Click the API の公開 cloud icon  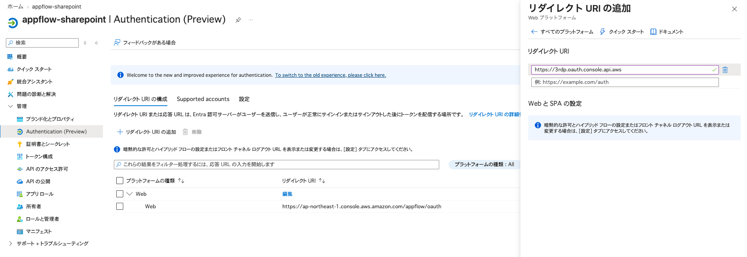tap(20, 182)
